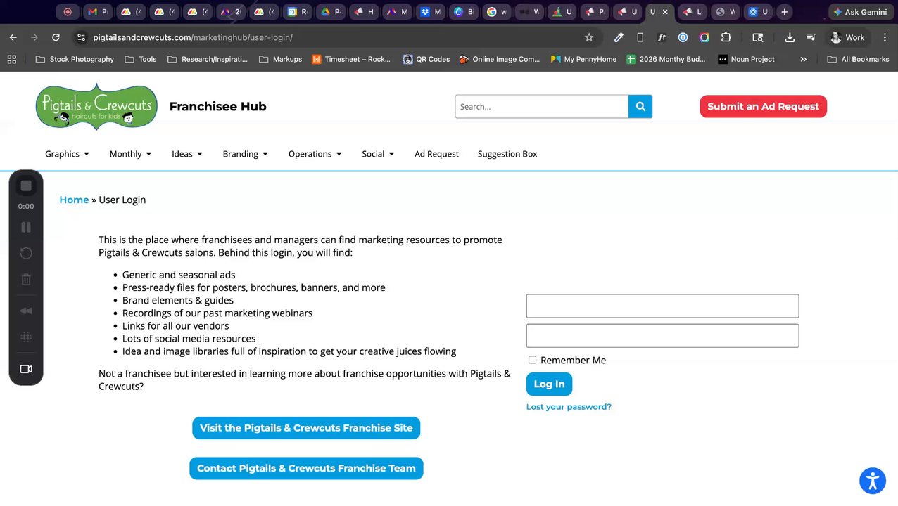
Task: Restart the recording using the circular arrow icon
Action: 26,253
